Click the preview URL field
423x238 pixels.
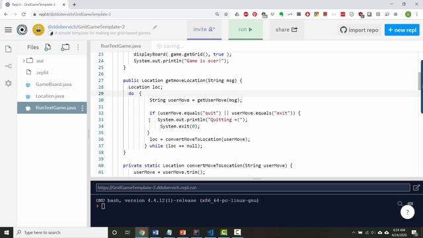pos(252,188)
